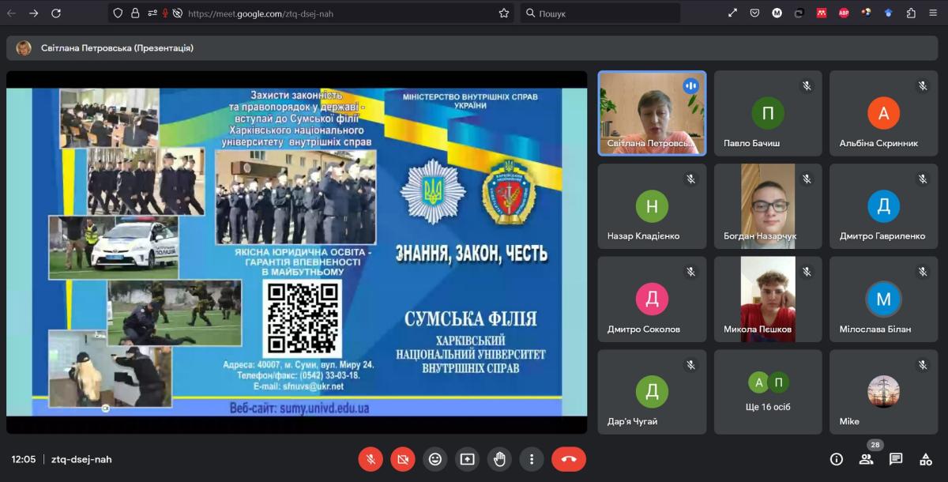Unmute the microphone in Meet toolbar
The image size is (948, 482).
[371, 458]
